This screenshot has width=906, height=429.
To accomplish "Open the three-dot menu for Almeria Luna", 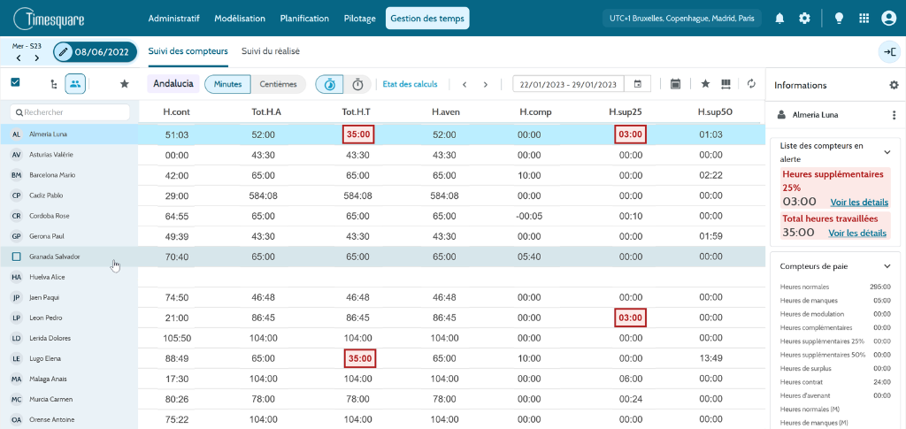I will tap(894, 116).
